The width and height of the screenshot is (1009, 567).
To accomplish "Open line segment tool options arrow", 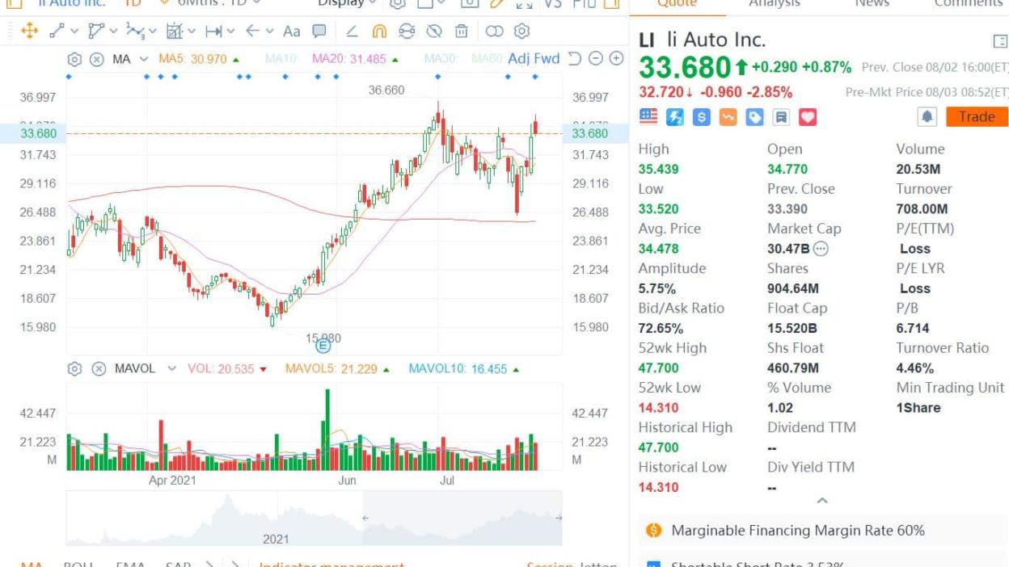I will 74,31.
